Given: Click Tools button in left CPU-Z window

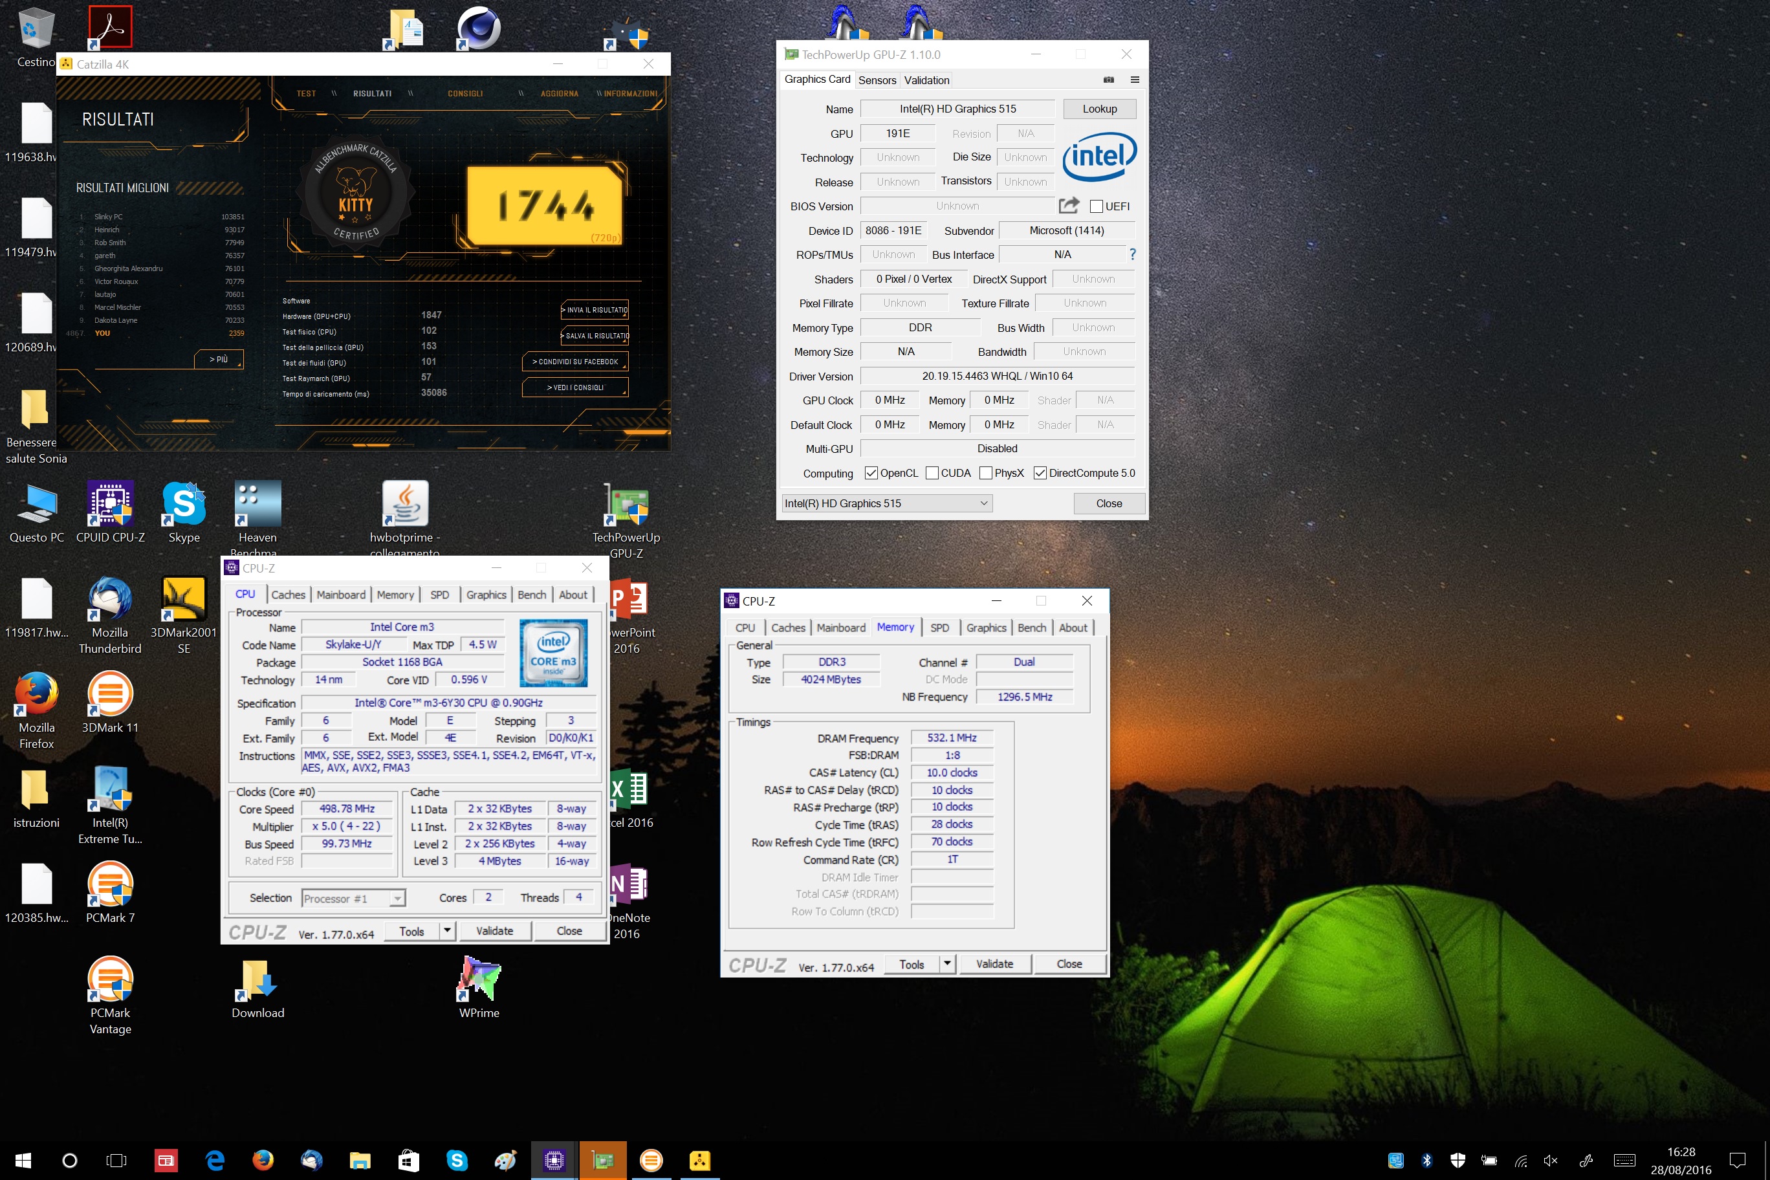Looking at the screenshot, I should (411, 930).
